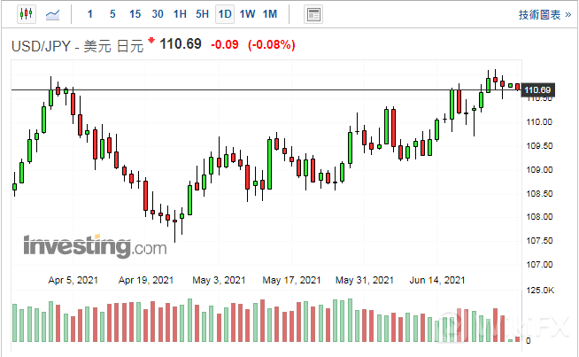Set the 15-minute timeframe
579x357 pixels.
[135, 14]
